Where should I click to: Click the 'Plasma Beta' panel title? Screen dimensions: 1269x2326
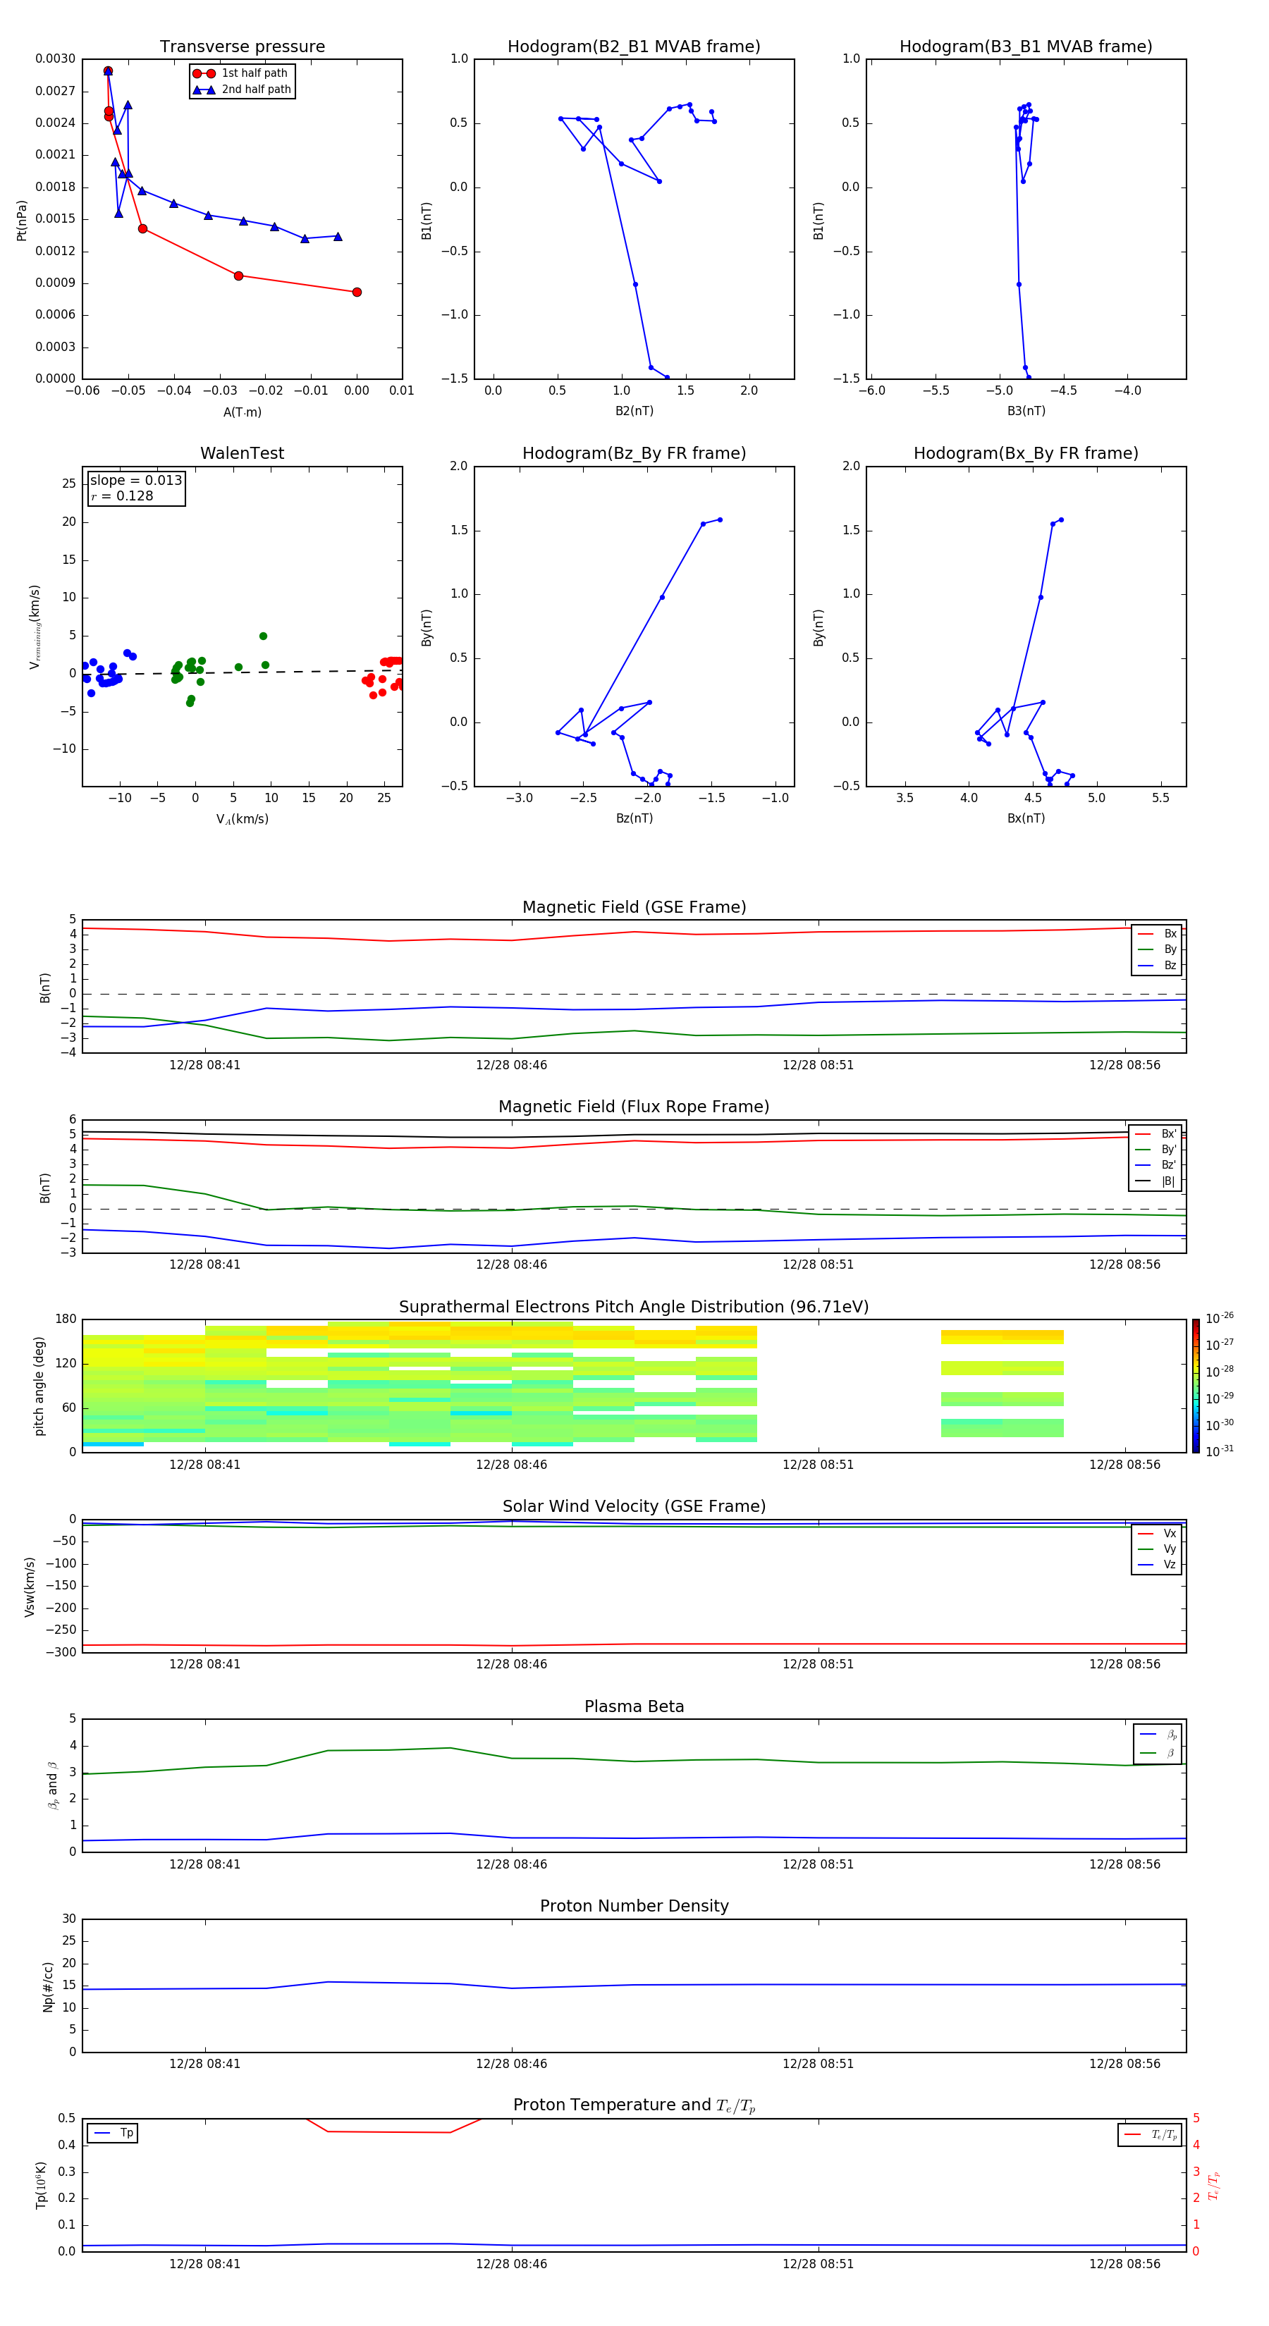pyautogui.click(x=634, y=1706)
